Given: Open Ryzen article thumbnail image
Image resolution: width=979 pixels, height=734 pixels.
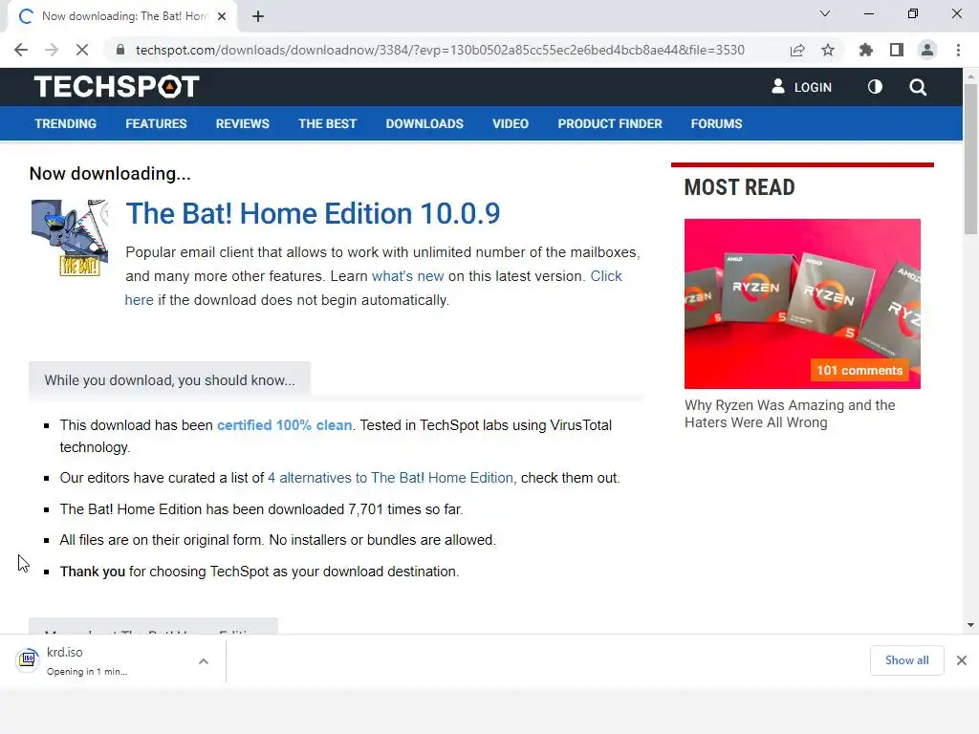Looking at the screenshot, I should coord(802,303).
